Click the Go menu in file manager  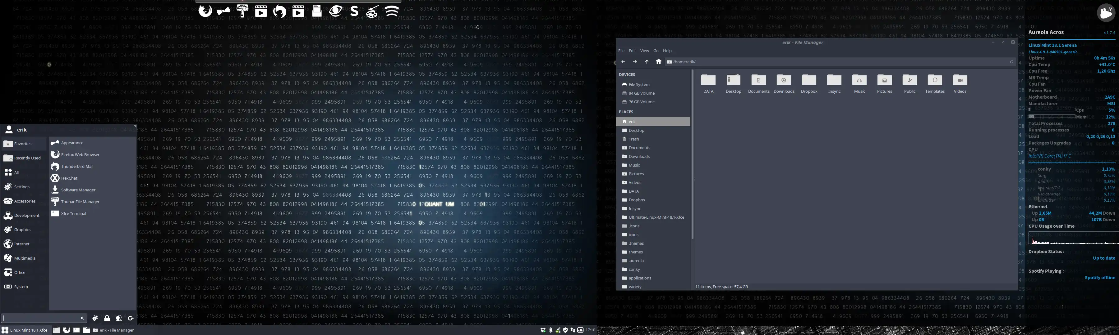click(656, 50)
